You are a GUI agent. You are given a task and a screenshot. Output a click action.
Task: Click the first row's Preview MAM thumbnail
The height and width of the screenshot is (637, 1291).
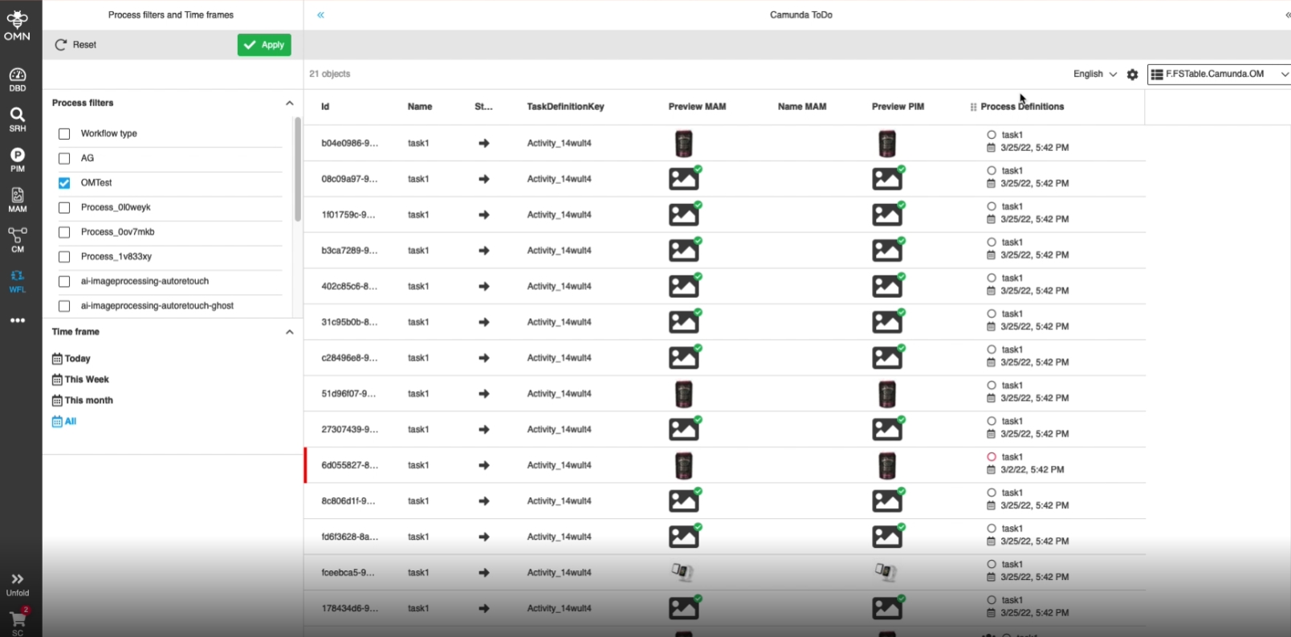pyautogui.click(x=683, y=144)
